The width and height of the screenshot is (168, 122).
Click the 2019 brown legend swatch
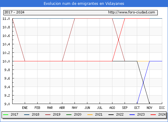[48, 115]
